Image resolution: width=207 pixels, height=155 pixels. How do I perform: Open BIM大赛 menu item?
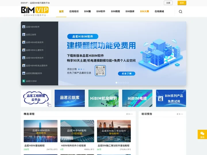click(144, 11)
